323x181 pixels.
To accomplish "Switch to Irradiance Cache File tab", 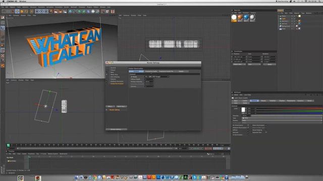I will click(166, 71).
